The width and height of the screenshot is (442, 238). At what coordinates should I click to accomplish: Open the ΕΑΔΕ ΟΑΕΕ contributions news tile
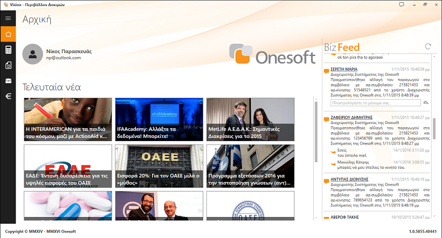tap(66, 166)
